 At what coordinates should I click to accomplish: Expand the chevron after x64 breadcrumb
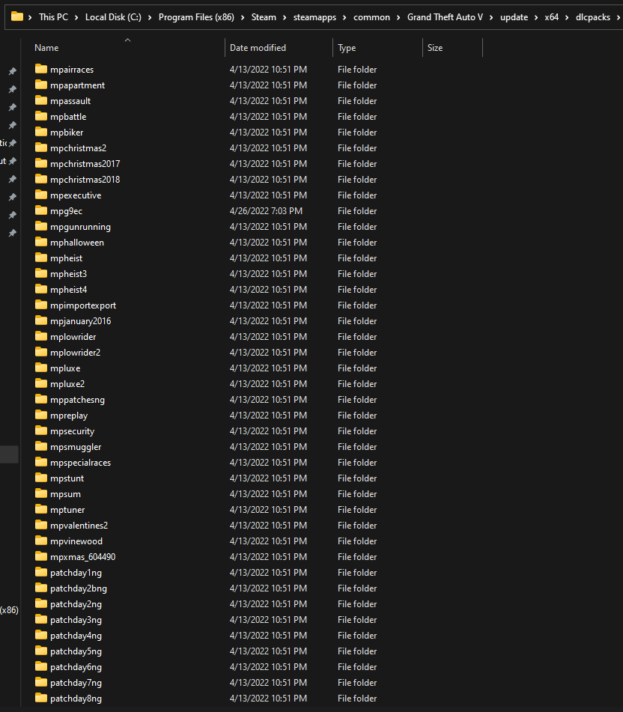click(x=567, y=17)
